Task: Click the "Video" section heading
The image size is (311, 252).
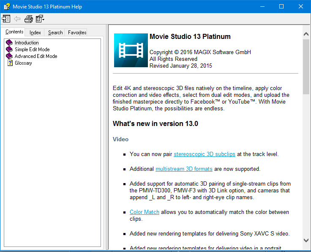Action: tap(120, 139)
